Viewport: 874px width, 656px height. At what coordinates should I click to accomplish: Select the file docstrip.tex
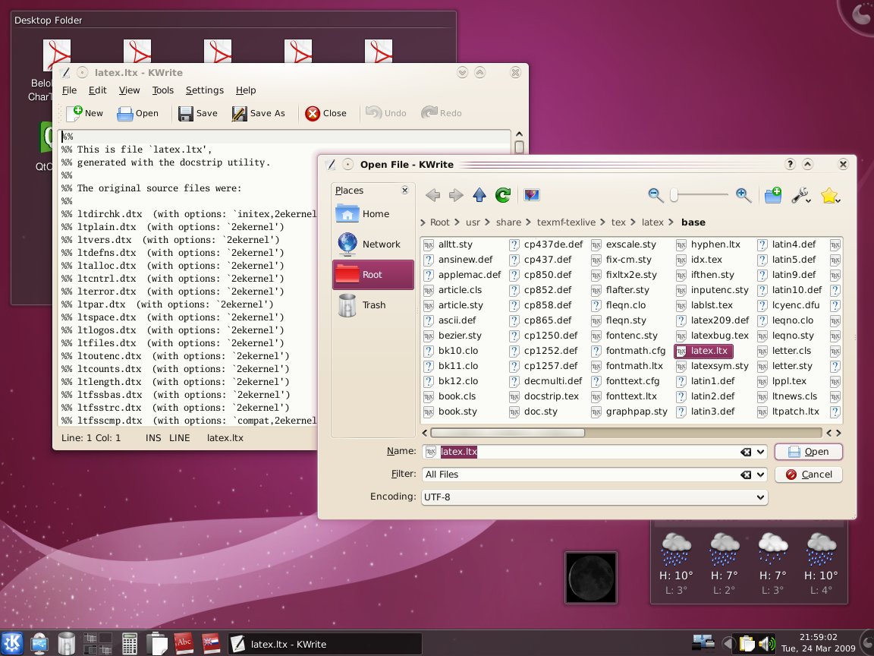coord(544,396)
